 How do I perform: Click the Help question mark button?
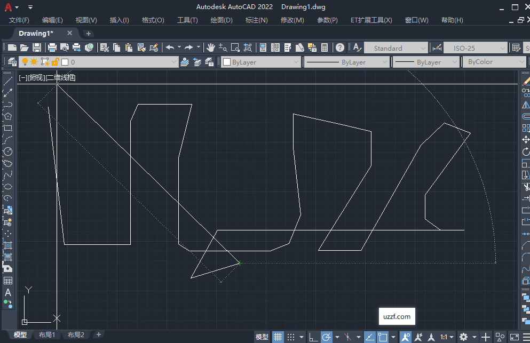coord(340,47)
